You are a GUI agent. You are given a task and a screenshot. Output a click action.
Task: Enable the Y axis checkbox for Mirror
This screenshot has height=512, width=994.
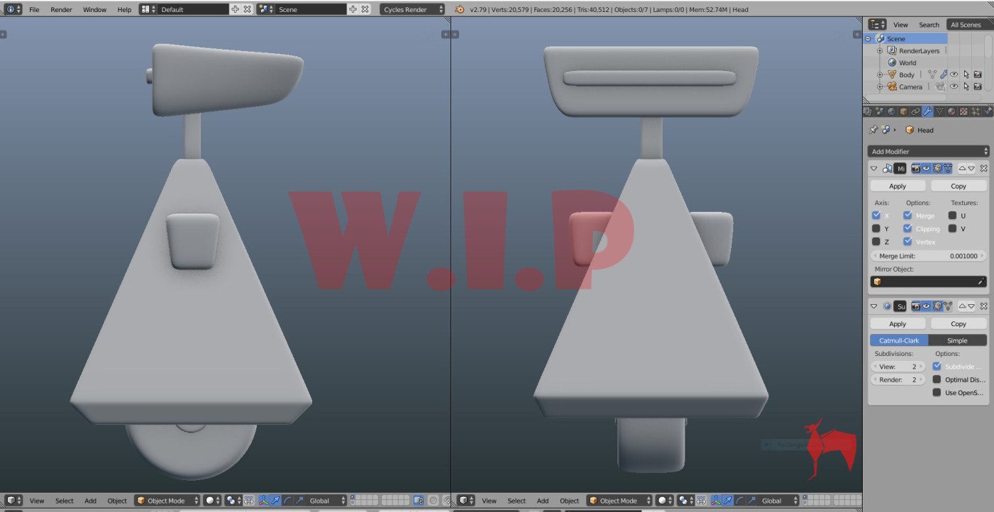click(876, 228)
